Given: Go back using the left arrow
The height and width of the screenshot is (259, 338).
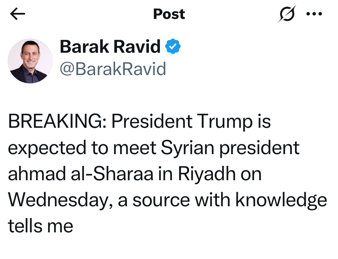Looking at the screenshot, I should (x=18, y=14).
